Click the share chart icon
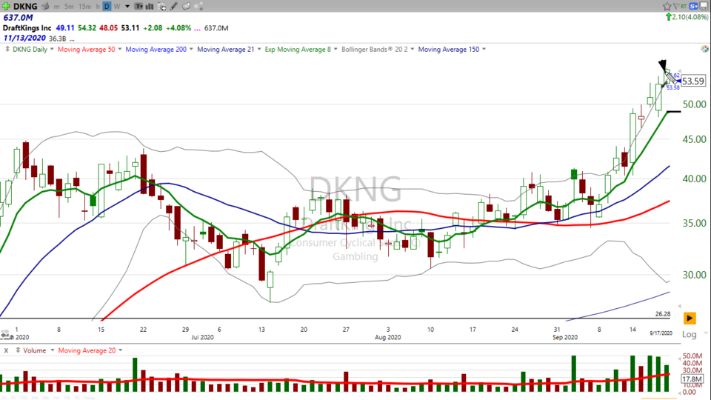This screenshot has height=400, width=711. click(198, 7)
